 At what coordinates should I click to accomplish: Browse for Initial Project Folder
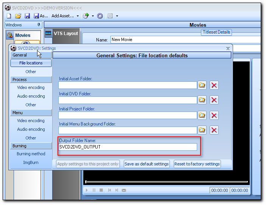click(202, 115)
